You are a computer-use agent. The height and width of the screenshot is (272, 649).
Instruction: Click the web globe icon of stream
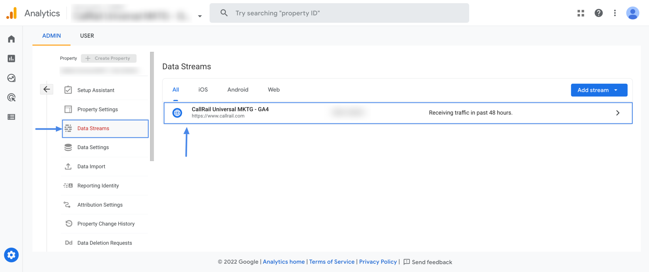177,113
